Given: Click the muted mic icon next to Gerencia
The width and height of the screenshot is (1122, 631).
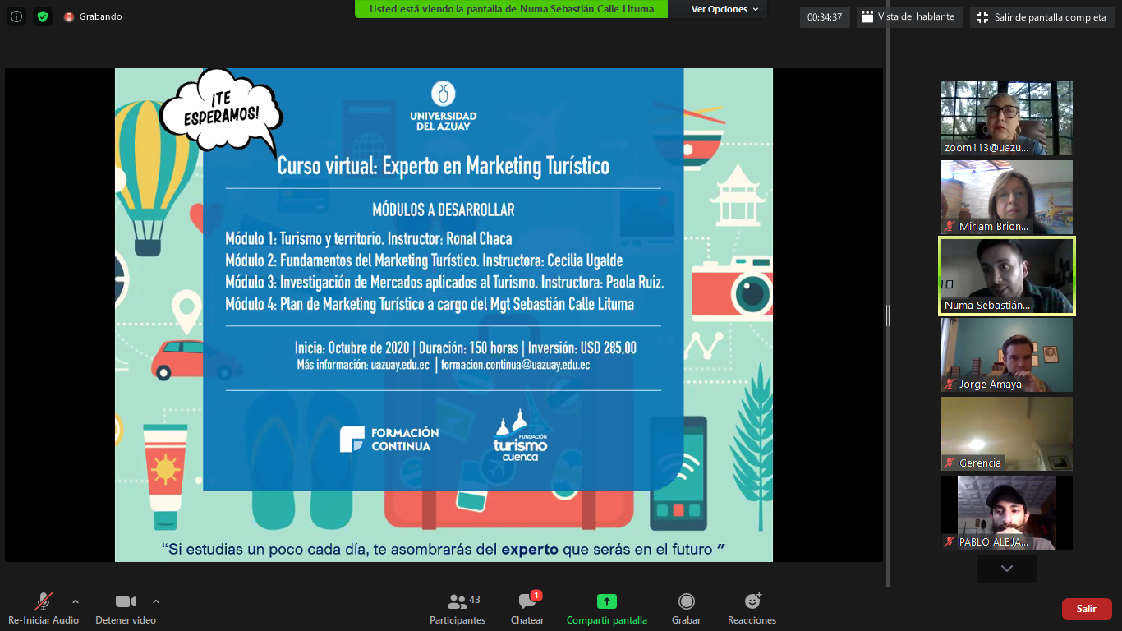Looking at the screenshot, I should coord(950,463).
